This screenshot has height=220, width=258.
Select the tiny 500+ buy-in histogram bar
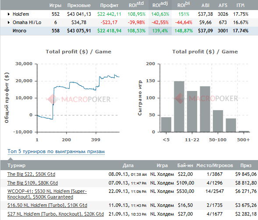(x=244, y=132)
